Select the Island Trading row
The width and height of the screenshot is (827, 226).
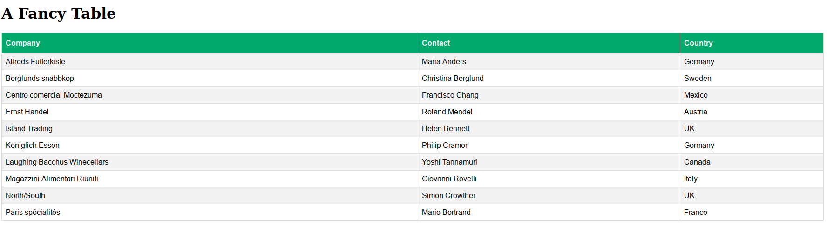[29, 128]
